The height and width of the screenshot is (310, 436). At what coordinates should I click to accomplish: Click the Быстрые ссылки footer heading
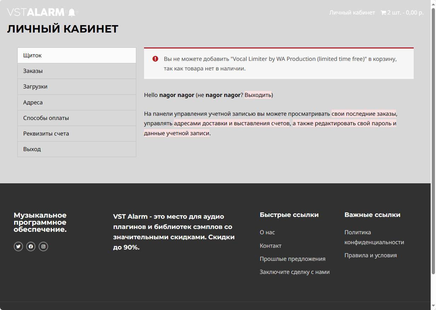click(289, 215)
